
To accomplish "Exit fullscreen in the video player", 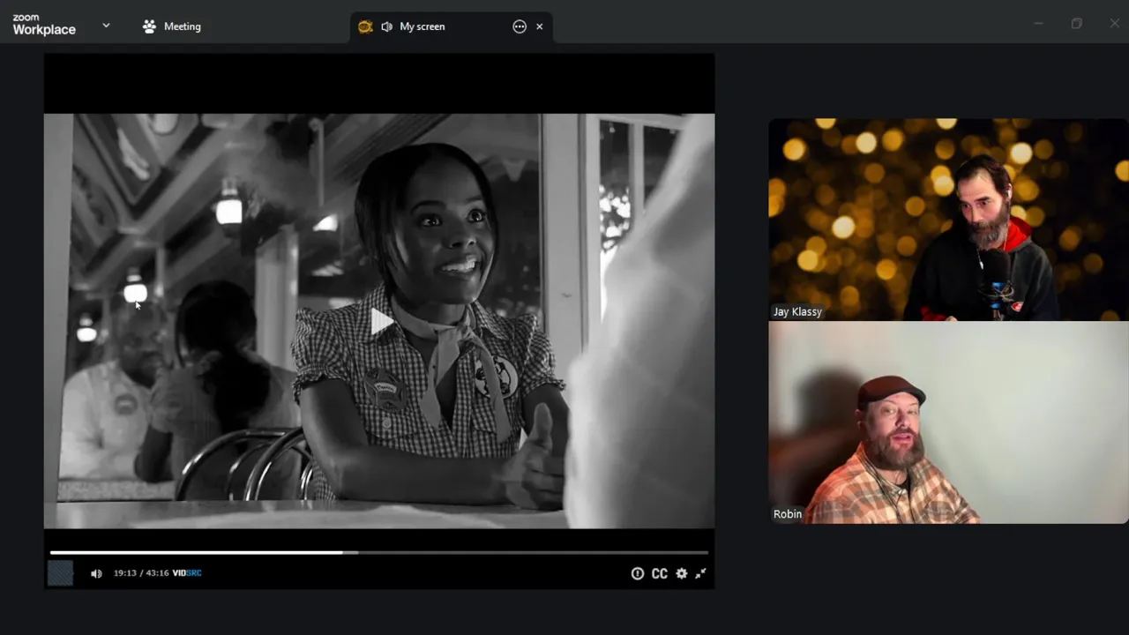I will [700, 573].
